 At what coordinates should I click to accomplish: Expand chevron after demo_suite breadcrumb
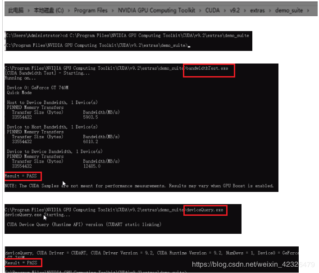click(x=308, y=10)
